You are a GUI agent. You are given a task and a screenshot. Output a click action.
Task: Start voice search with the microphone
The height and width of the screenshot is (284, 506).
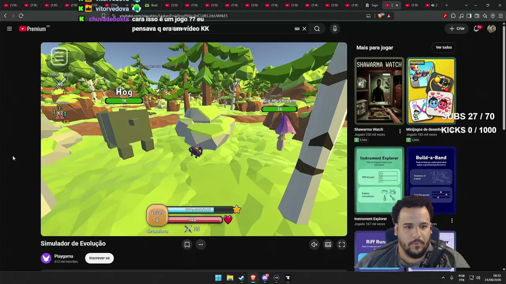335,28
